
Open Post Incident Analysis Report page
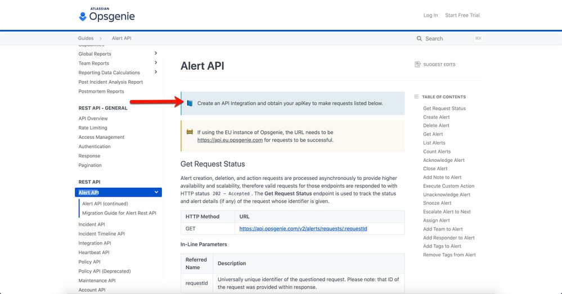(110, 82)
